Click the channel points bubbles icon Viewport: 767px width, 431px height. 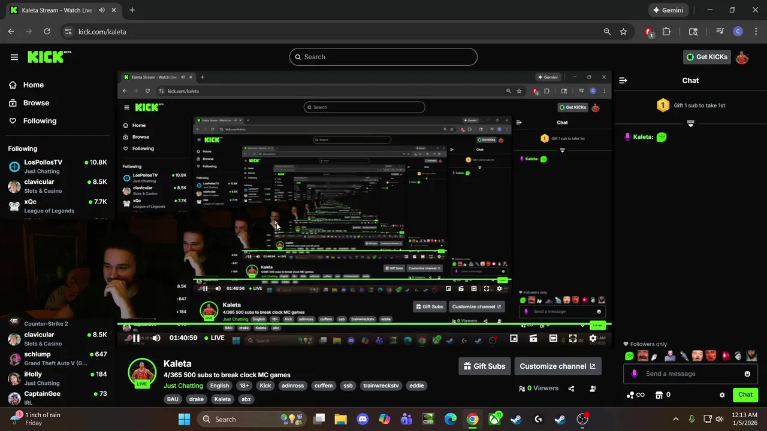tap(630, 394)
